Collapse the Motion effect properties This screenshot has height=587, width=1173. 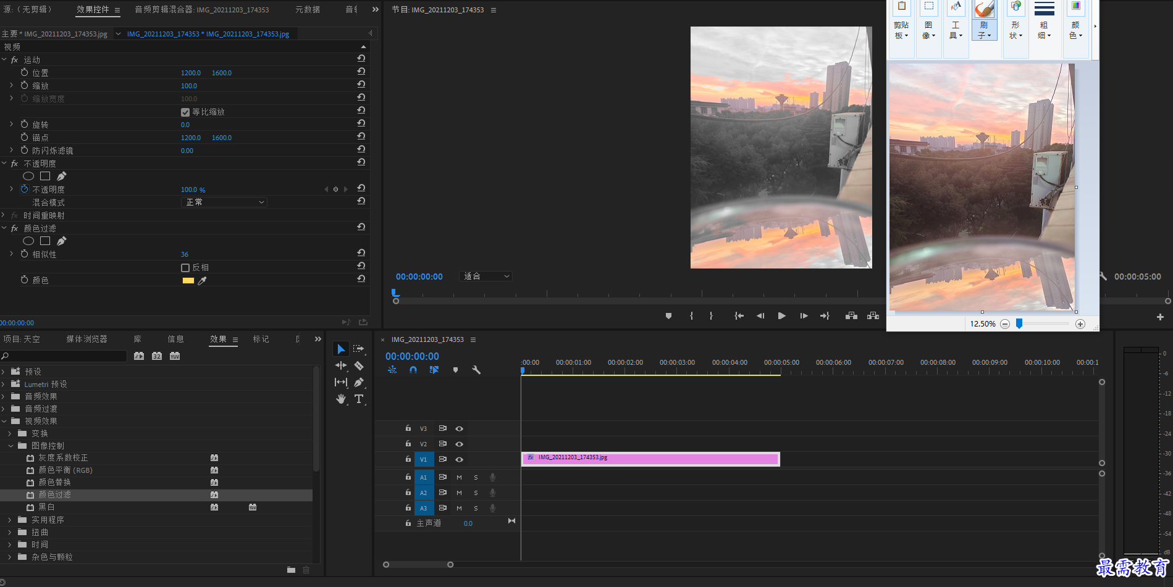coord(4,60)
